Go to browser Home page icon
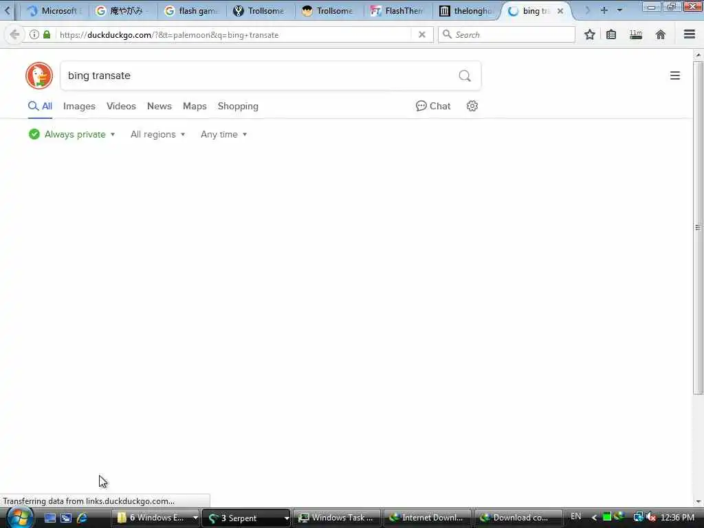Image resolution: width=704 pixels, height=528 pixels. click(x=661, y=34)
